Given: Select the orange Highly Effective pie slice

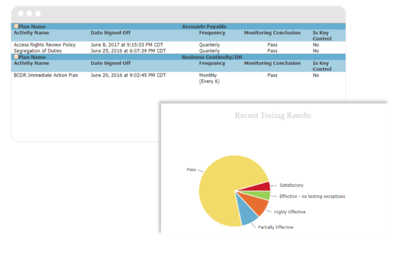Looking at the screenshot, I should [x=257, y=204].
